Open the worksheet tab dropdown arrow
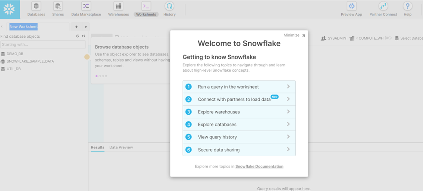The width and height of the screenshot is (423, 191). 85,27
